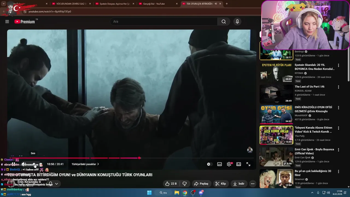Start voice search with microphone icon
This screenshot has width=350, height=197.
237,22
